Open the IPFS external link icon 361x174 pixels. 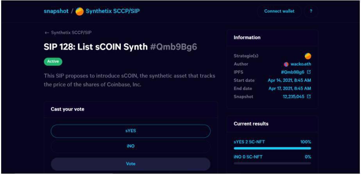pos(309,72)
